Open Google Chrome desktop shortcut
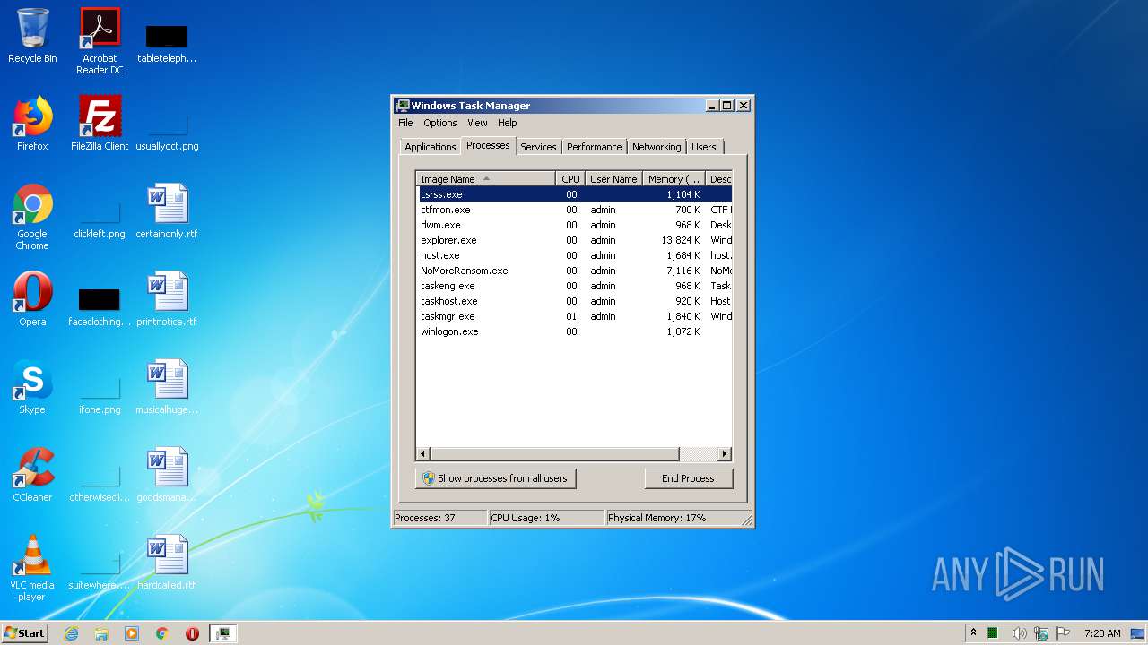The width and height of the screenshot is (1148, 645). (32, 217)
